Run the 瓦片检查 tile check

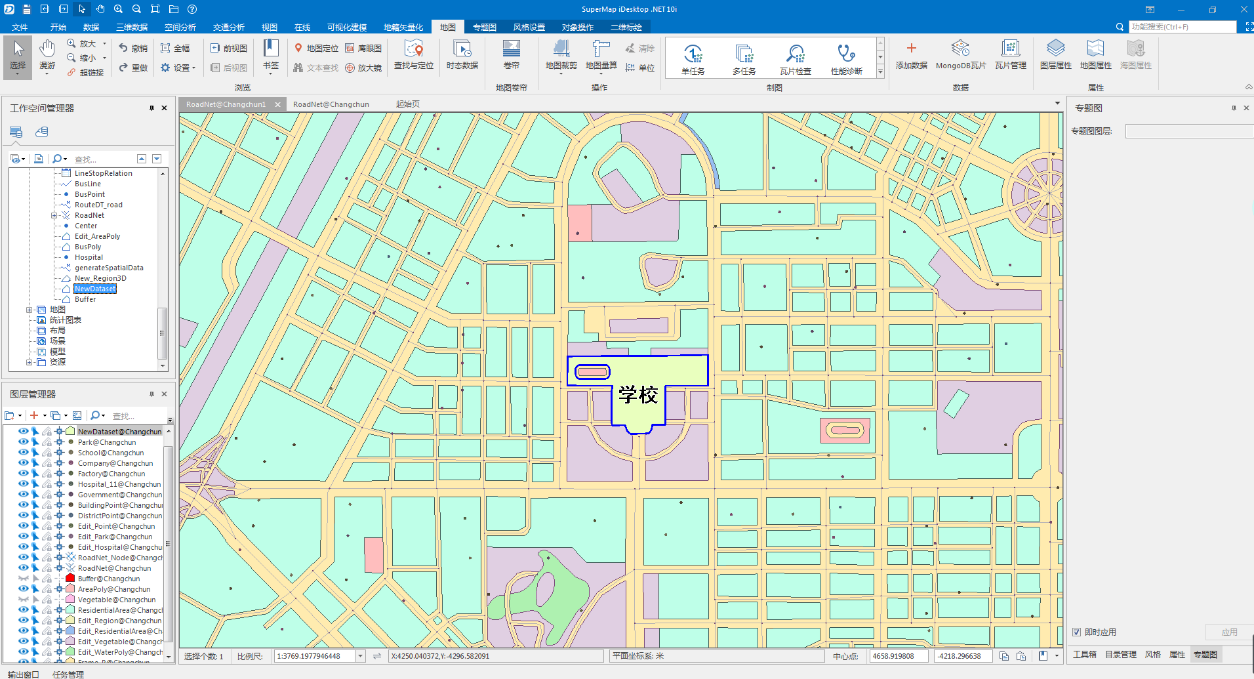tap(796, 59)
